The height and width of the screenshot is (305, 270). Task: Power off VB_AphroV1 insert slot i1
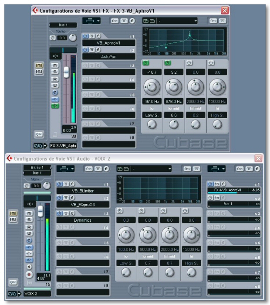point(85,36)
